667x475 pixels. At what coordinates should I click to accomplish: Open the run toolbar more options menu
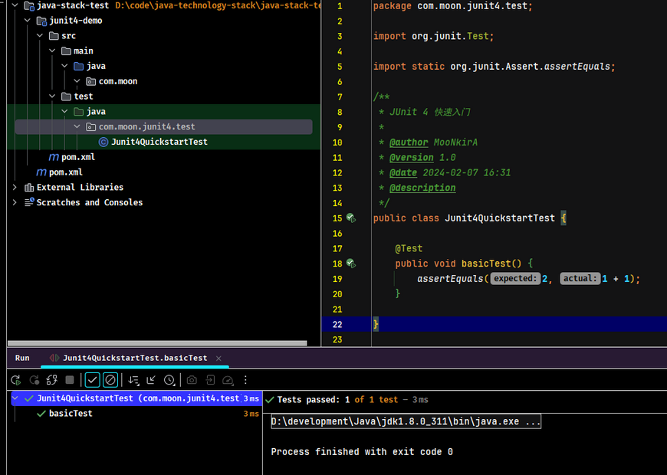(x=245, y=380)
